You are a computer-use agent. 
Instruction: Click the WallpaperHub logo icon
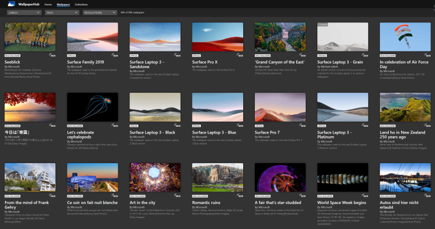point(11,4)
